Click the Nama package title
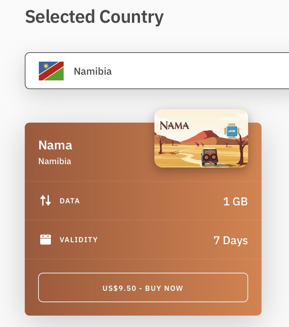This screenshot has height=327, width=289. (55, 145)
